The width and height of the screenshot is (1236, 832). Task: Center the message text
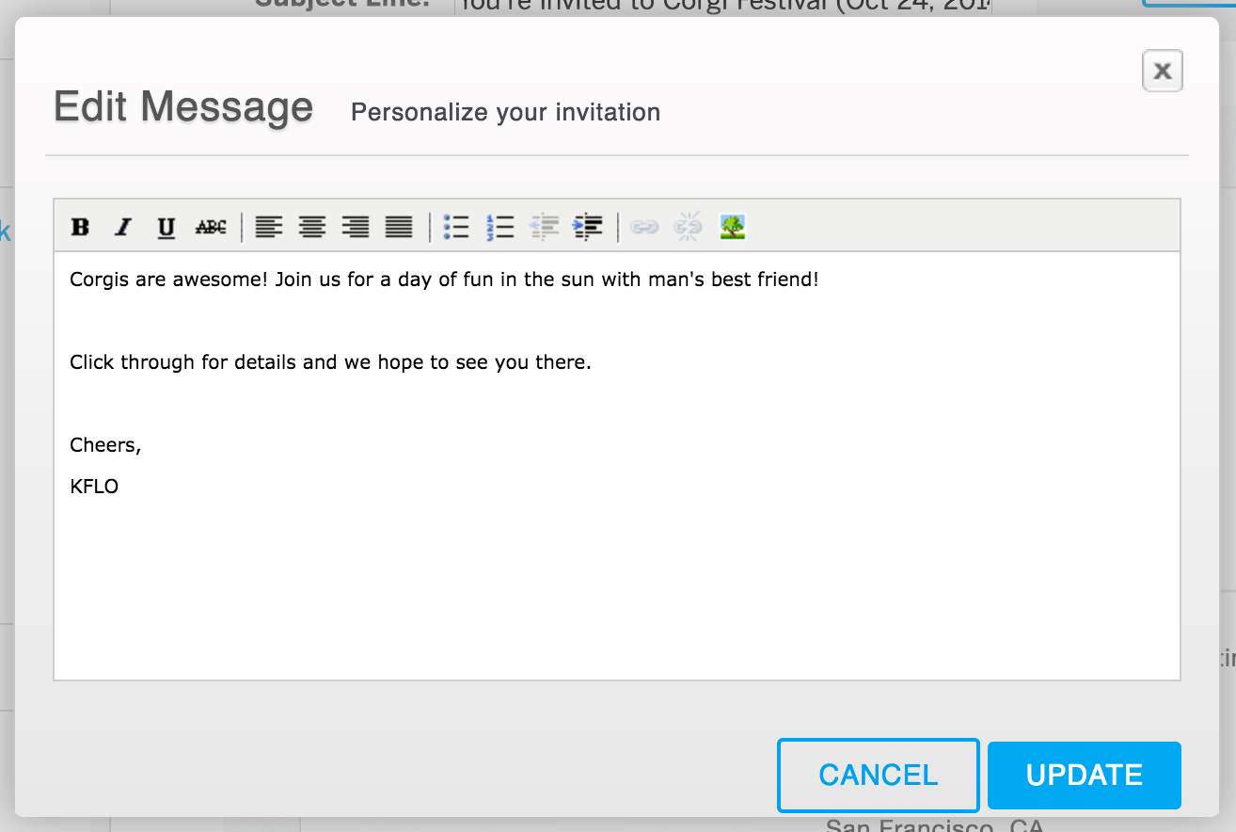(311, 226)
